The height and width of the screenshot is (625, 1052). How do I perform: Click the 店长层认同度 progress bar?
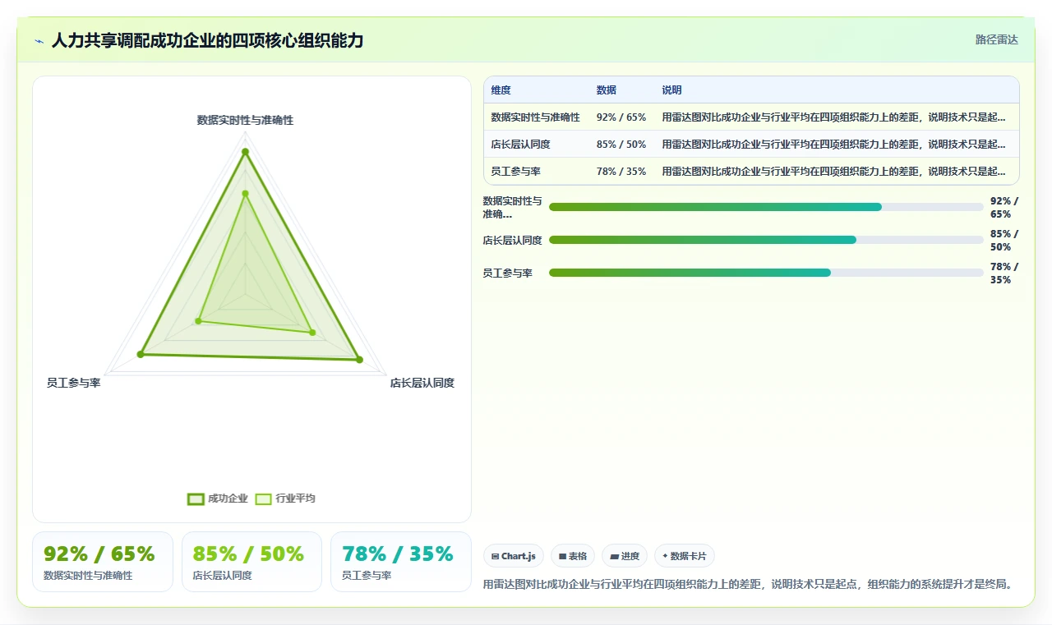coord(766,240)
